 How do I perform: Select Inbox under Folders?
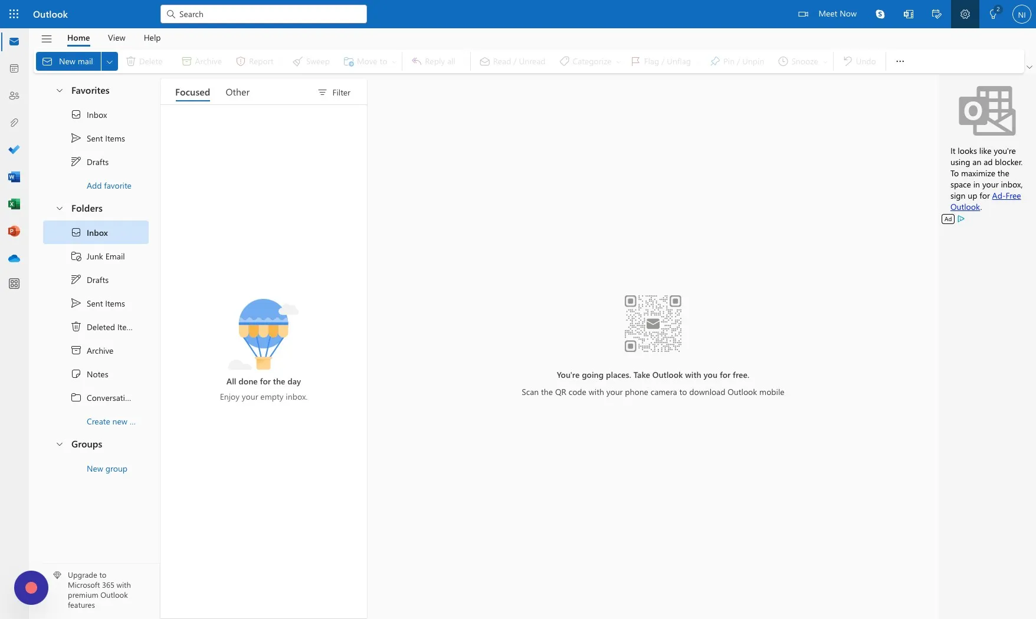point(96,233)
